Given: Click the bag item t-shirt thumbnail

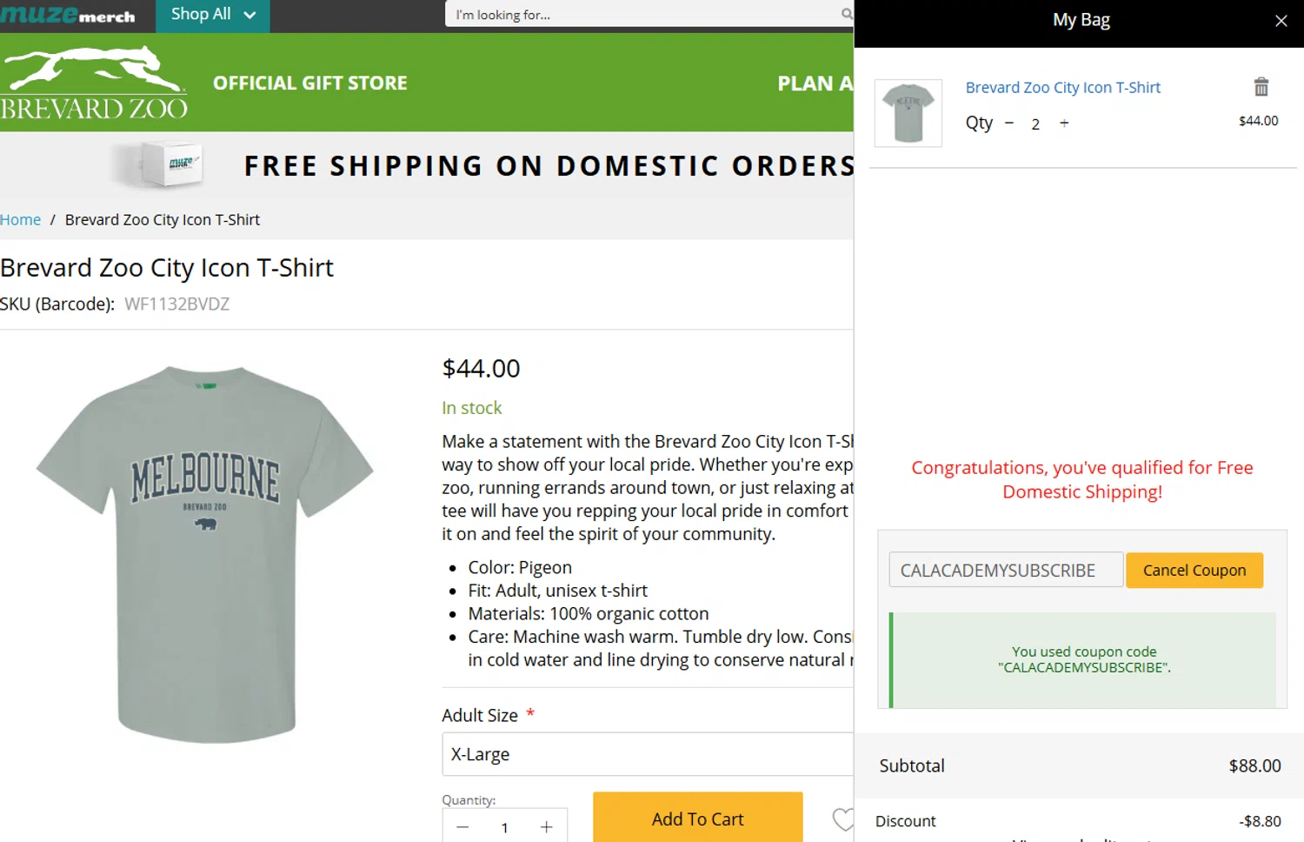Looking at the screenshot, I should click(x=908, y=113).
